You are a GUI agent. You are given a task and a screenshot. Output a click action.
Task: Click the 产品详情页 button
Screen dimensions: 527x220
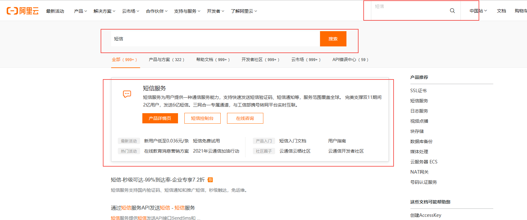click(x=160, y=118)
